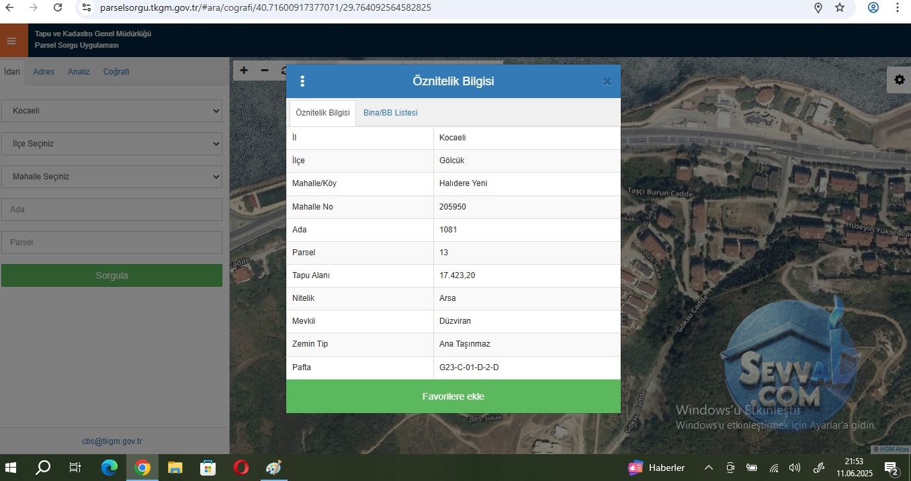Open File Explorer from the taskbar
Viewport: 911px width, 481px height.
pos(175,468)
